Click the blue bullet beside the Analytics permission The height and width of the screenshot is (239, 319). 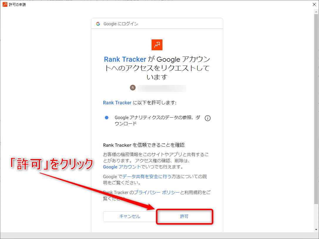[x=107, y=118]
